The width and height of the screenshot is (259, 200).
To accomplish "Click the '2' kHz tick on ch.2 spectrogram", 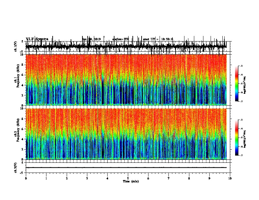I will pyautogui.click(x=23, y=149).
